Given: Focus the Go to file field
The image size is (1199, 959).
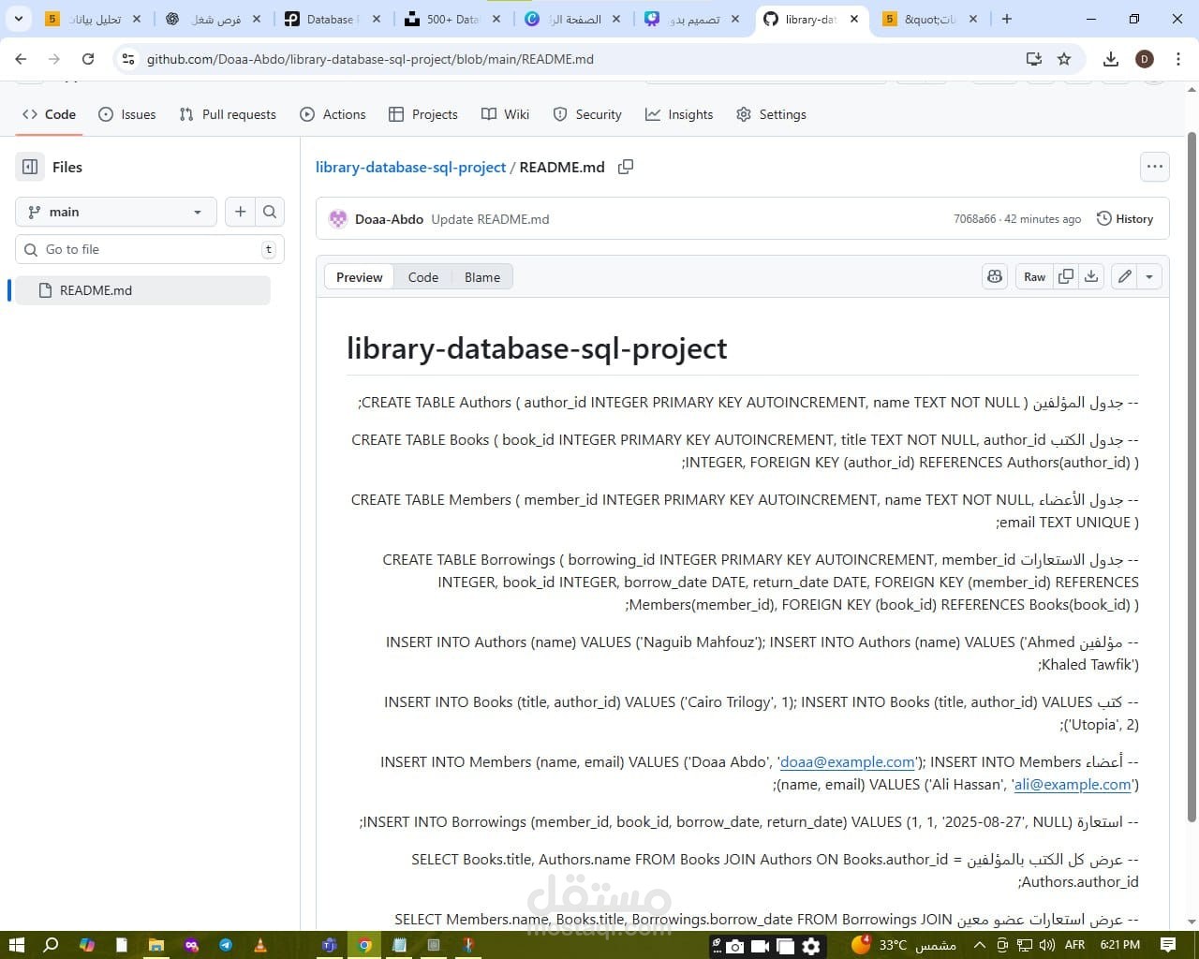Looking at the screenshot, I should tap(150, 249).
